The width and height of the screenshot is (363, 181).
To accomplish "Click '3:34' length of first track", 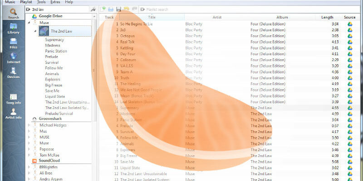I will [x=335, y=24].
